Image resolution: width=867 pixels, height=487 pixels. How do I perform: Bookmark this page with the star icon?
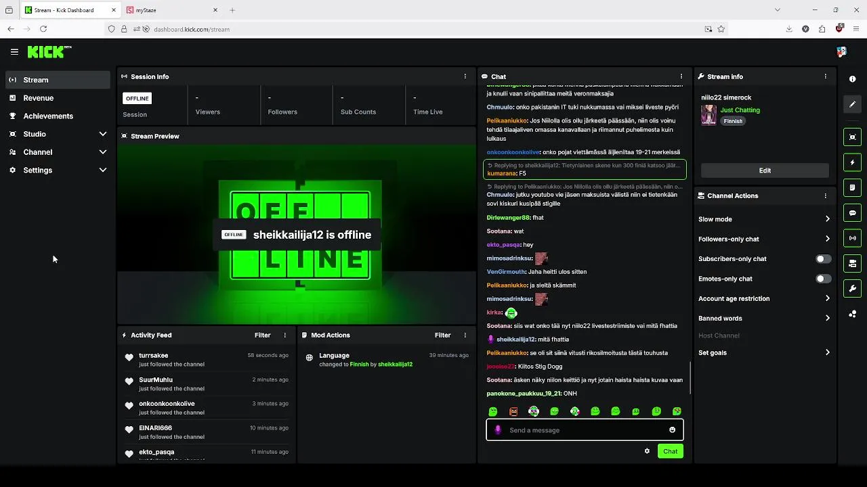(721, 29)
